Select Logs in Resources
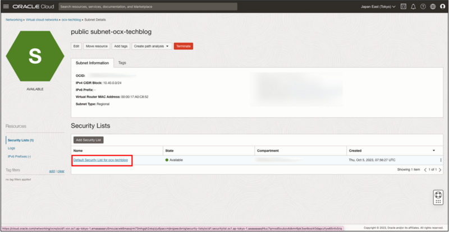Viewport: 449px width, 232px height. (x=11, y=148)
